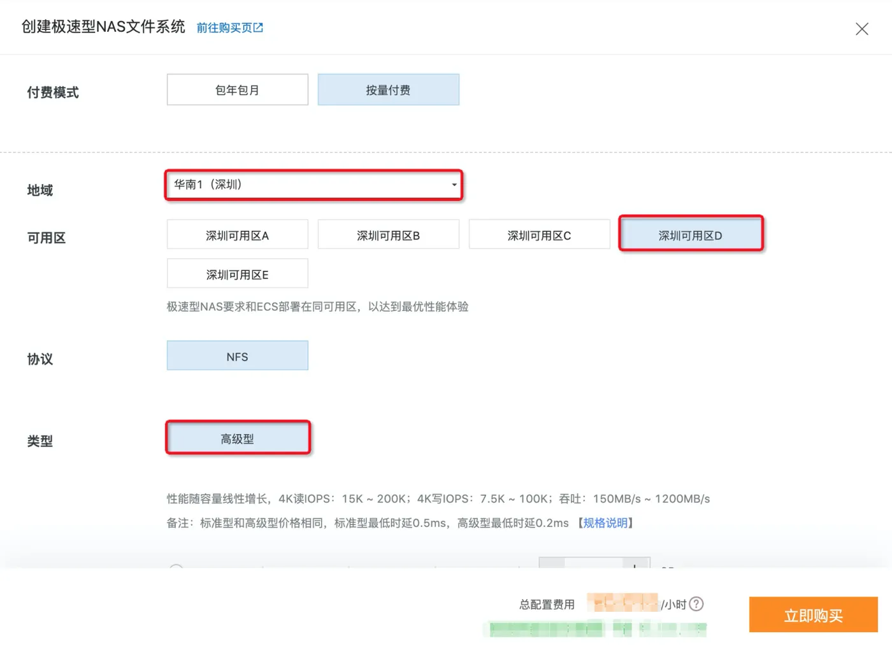Select the 包年包月 subscription payment mode
The width and height of the screenshot is (892, 650).
pyautogui.click(x=237, y=90)
